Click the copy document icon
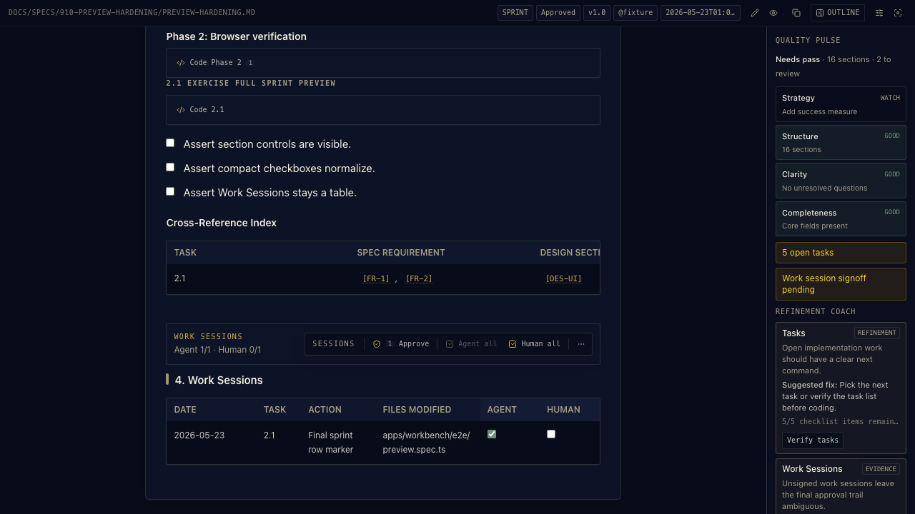This screenshot has height=514, width=915. click(x=796, y=13)
